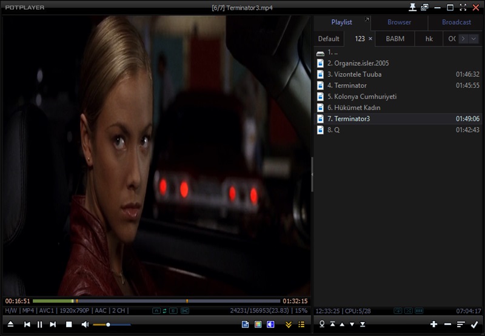The height and width of the screenshot is (336, 485).
Task: Toggle always-on-top pin icon
Action: point(412,7)
